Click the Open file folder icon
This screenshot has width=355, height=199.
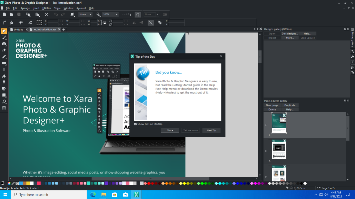click(x=11, y=14)
